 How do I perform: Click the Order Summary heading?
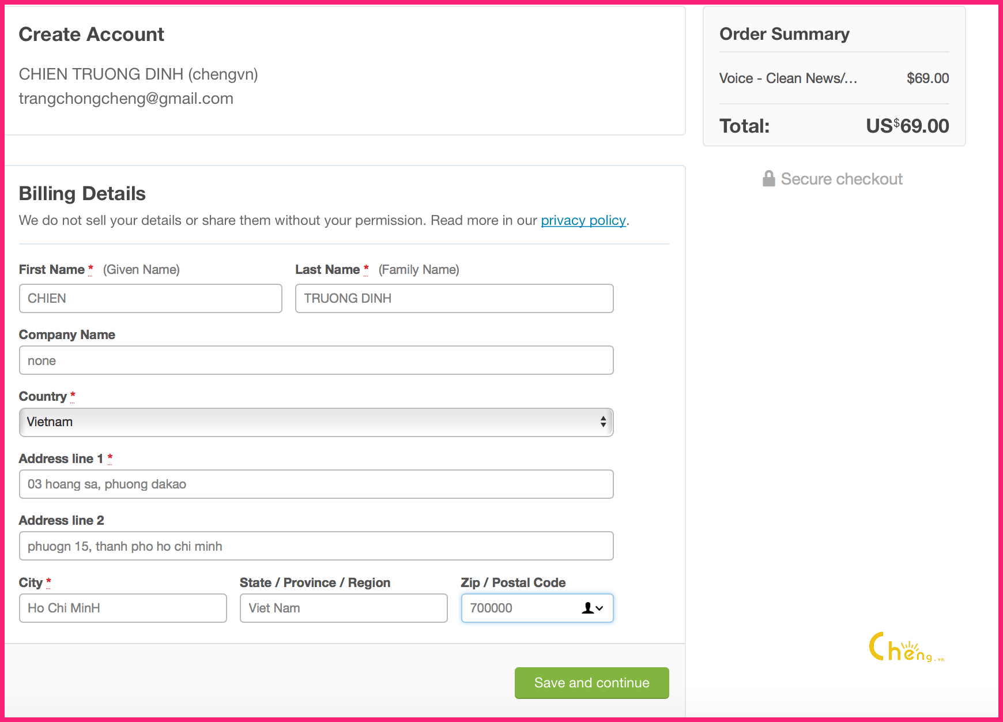784,34
